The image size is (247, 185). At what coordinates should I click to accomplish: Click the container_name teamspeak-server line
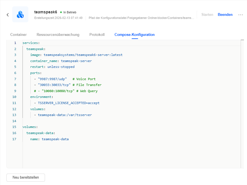61,61
